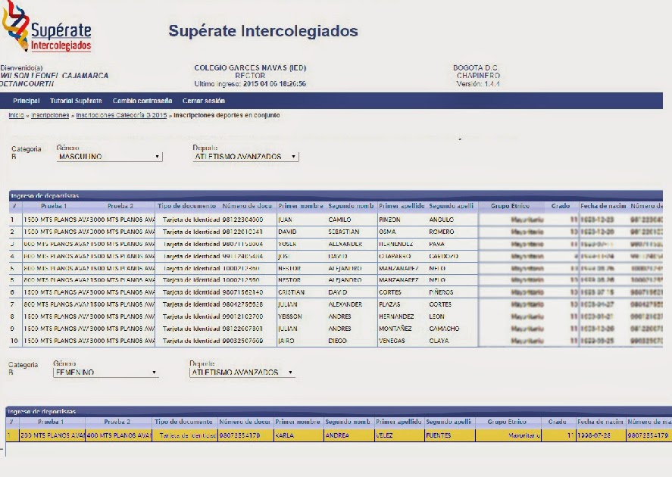Select row with DAVID SEBASTIAN OSMA
This screenshot has width=672, height=477.
click(336, 232)
